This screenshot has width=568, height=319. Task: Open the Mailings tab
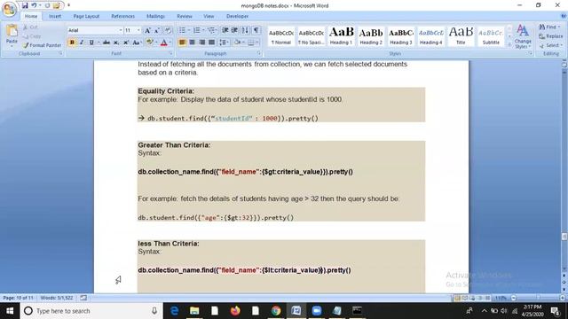tap(155, 16)
